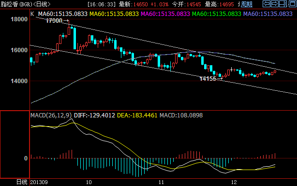
Task: Click the month 11 axis label
Action: coord(161,182)
